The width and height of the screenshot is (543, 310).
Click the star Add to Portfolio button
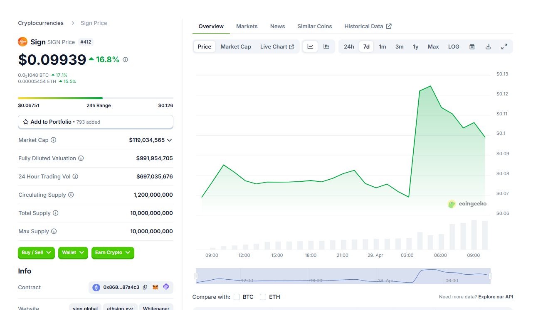pyautogui.click(x=96, y=122)
